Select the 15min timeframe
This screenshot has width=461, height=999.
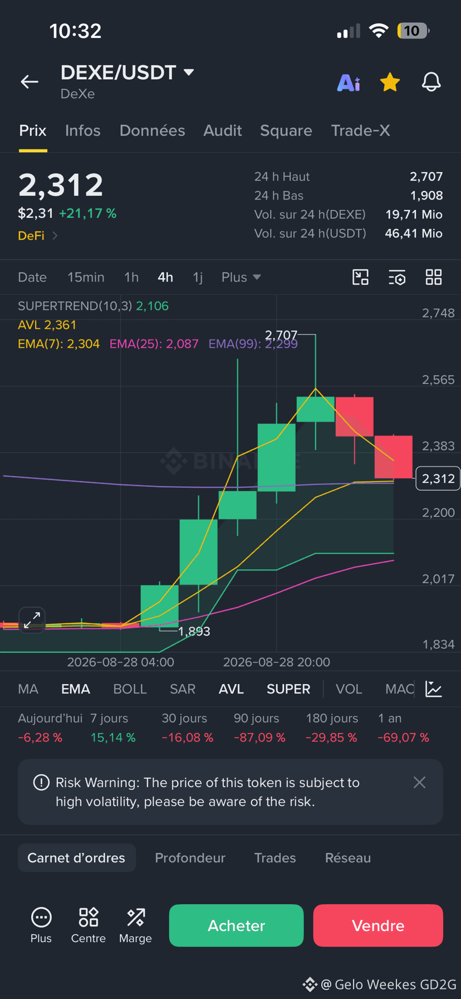pyautogui.click(x=86, y=277)
